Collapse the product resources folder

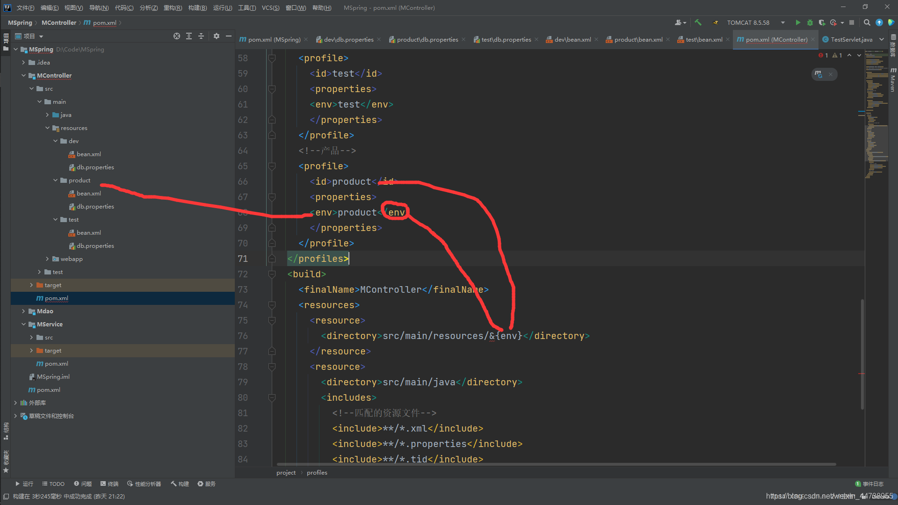click(56, 180)
